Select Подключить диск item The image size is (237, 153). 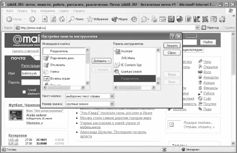coord(64,58)
